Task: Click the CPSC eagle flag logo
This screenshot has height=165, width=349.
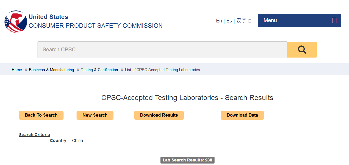Action: point(16,22)
